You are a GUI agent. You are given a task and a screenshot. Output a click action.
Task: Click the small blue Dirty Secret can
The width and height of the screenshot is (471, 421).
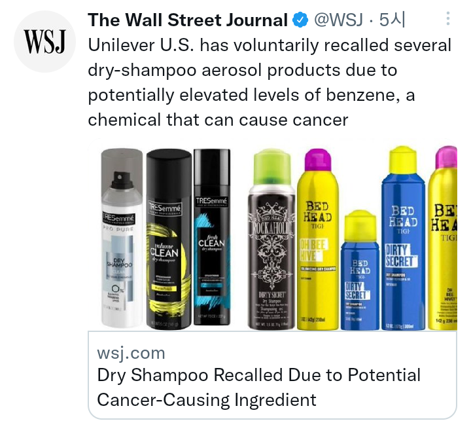point(360,270)
